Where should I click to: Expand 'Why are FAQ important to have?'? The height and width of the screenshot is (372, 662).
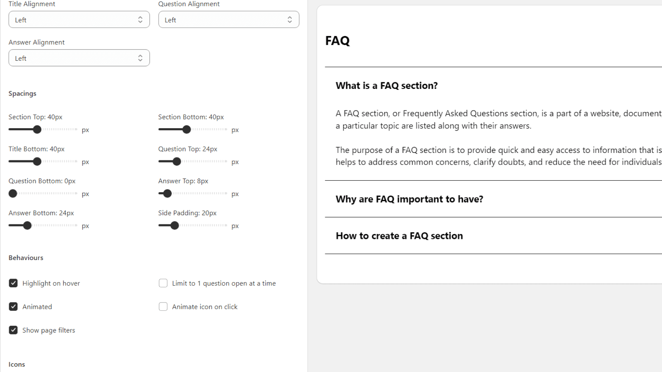(409, 199)
